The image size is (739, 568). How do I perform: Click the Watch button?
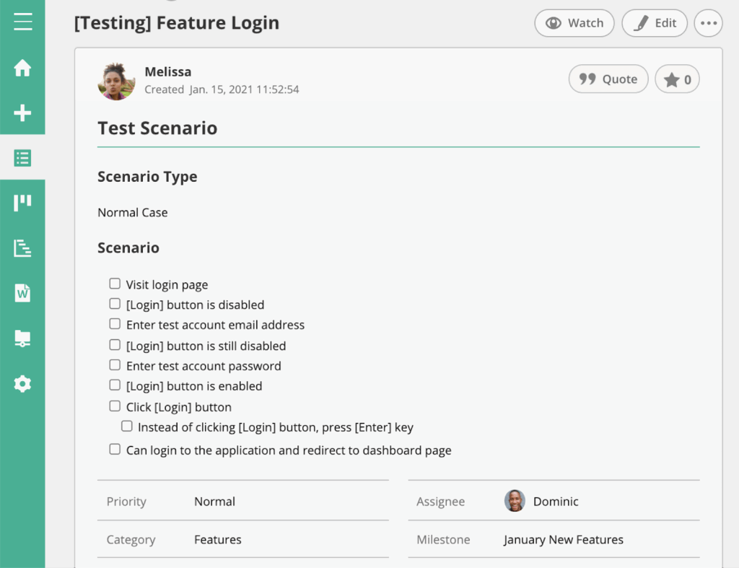click(x=574, y=23)
